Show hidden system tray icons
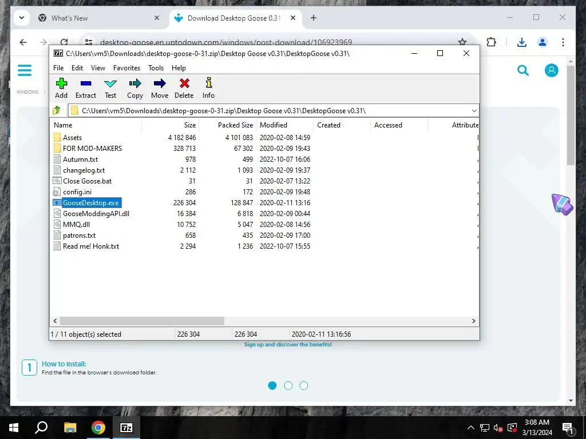This screenshot has height=439, width=586. coord(471,428)
